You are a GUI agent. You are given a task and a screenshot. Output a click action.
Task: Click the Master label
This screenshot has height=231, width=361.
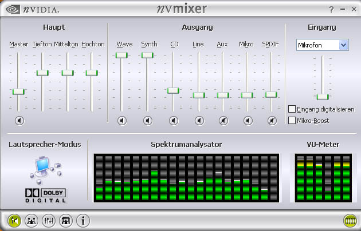pos(19,44)
